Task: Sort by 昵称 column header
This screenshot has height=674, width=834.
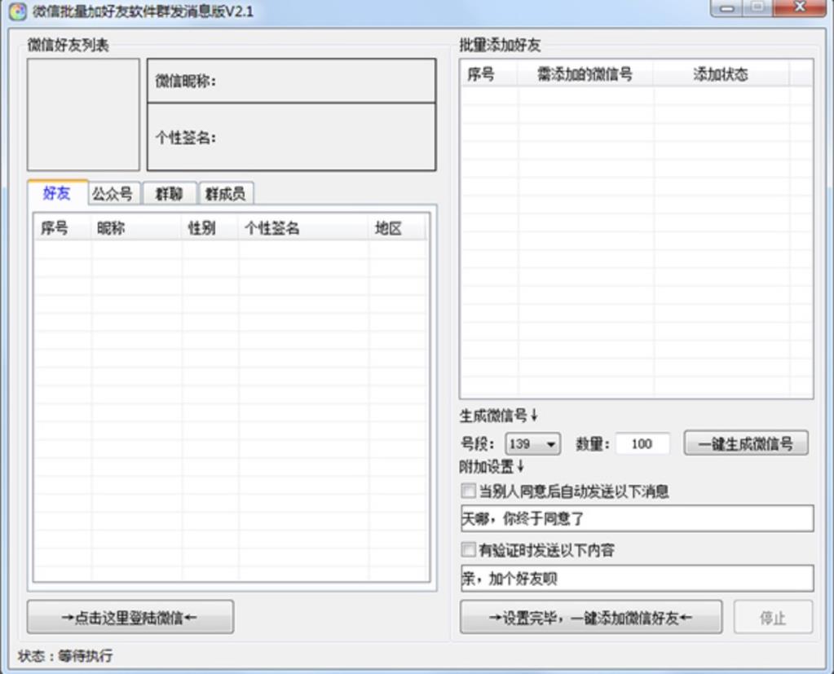Action: (136, 228)
